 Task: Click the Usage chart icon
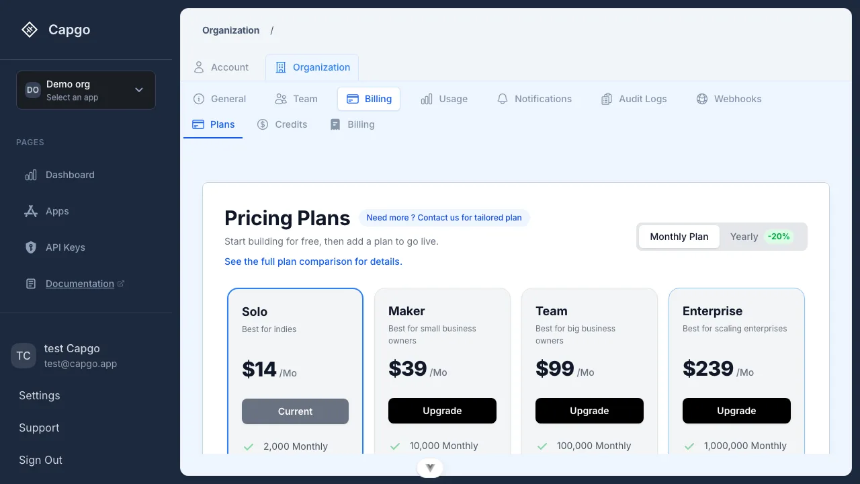tap(427, 99)
